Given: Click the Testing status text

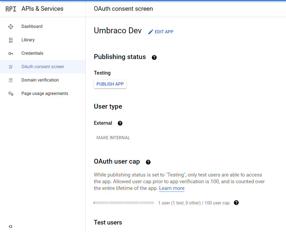Looking at the screenshot, I should [102, 73].
